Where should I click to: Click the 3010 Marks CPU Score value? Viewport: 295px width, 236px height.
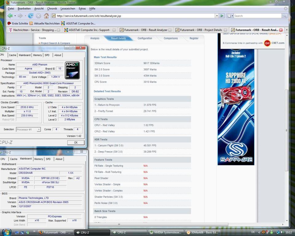(x=150, y=82)
